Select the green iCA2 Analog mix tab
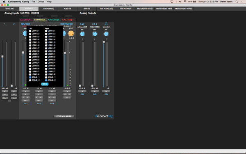This screenshot has width=246, height=154. pos(54,20)
